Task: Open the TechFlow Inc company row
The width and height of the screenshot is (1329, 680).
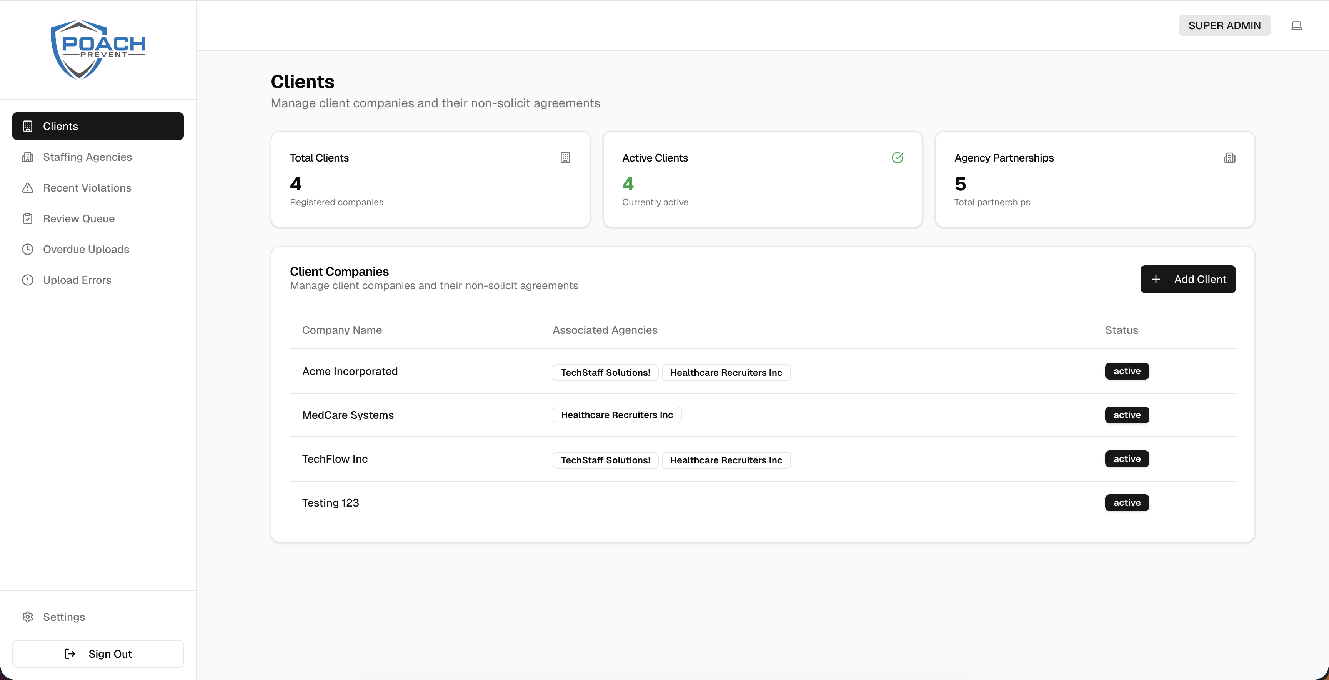Action: coord(335,459)
